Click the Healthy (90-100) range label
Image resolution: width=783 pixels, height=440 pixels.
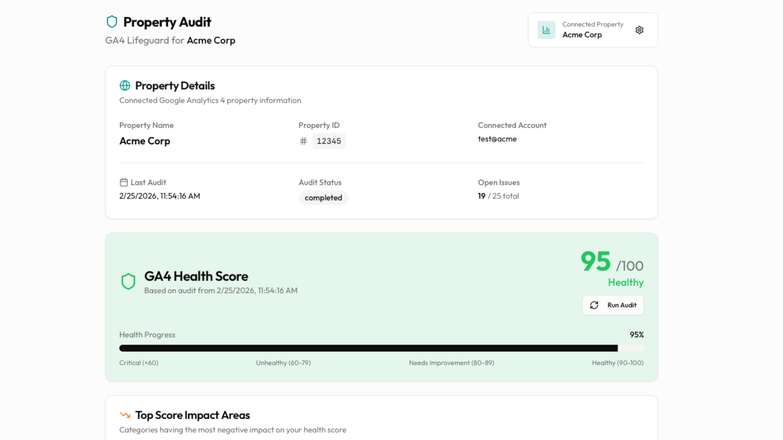[618, 363]
